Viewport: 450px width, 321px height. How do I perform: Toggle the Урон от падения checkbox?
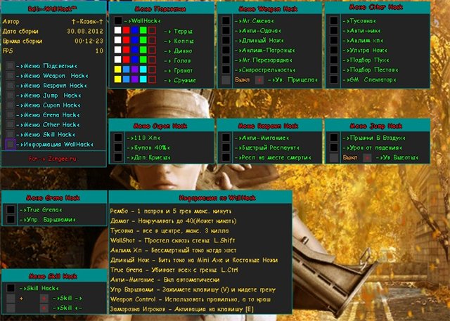click(334, 148)
